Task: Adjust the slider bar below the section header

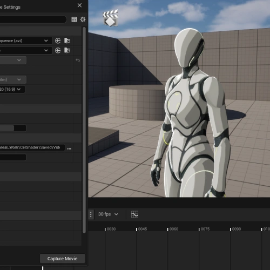Action: (13, 128)
